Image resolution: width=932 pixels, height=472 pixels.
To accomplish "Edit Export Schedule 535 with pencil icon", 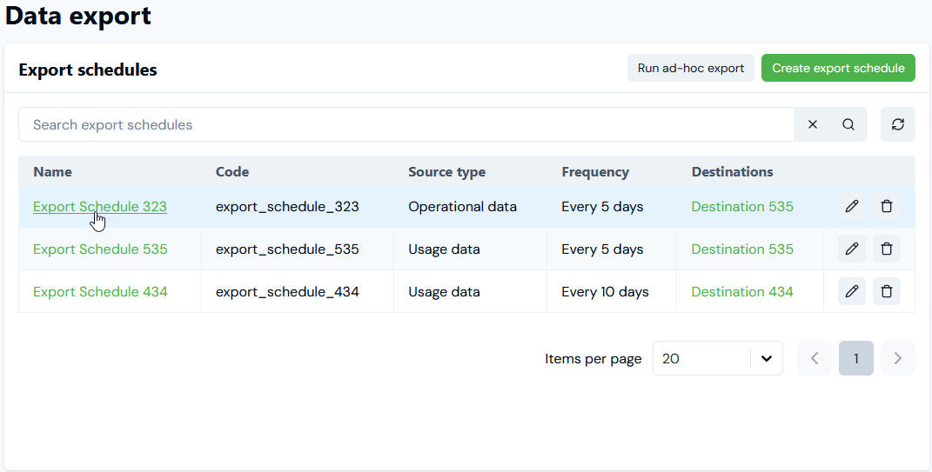I will (852, 249).
